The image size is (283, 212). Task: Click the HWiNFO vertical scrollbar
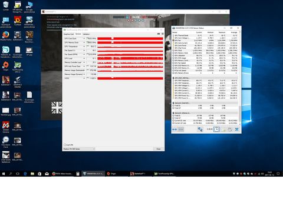click(x=240, y=78)
